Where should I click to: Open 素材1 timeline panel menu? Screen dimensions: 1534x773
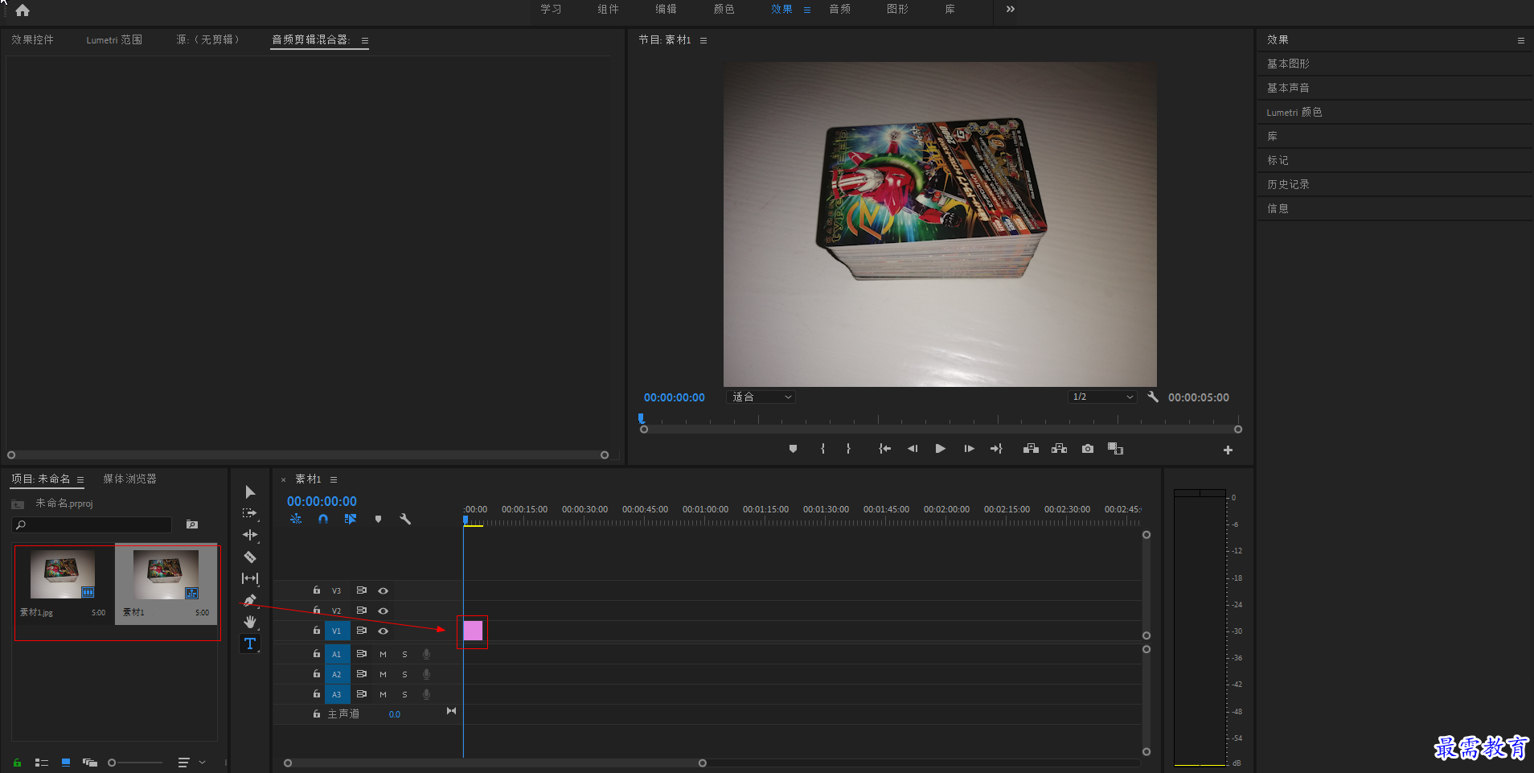point(334,479)
